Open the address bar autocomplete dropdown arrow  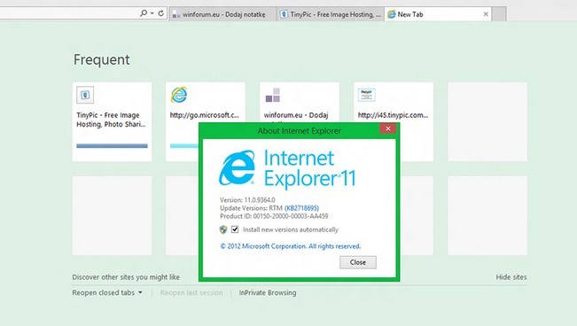click(x=152, y=13)
